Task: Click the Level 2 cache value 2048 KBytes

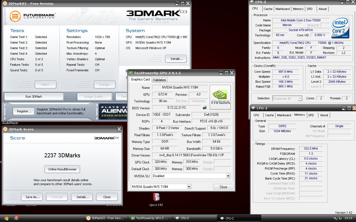Action: tap(337, 82)
